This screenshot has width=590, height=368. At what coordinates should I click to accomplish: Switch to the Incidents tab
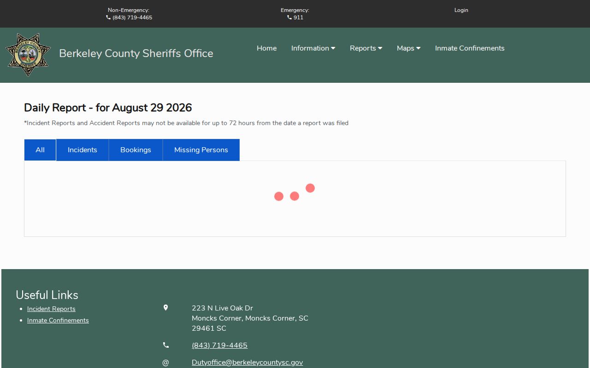coord(83,150)
